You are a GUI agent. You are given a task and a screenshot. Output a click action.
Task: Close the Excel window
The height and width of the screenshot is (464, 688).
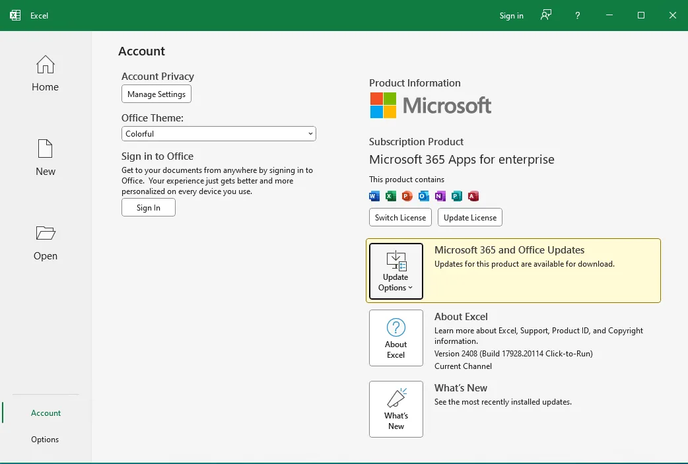coord(672,15)
